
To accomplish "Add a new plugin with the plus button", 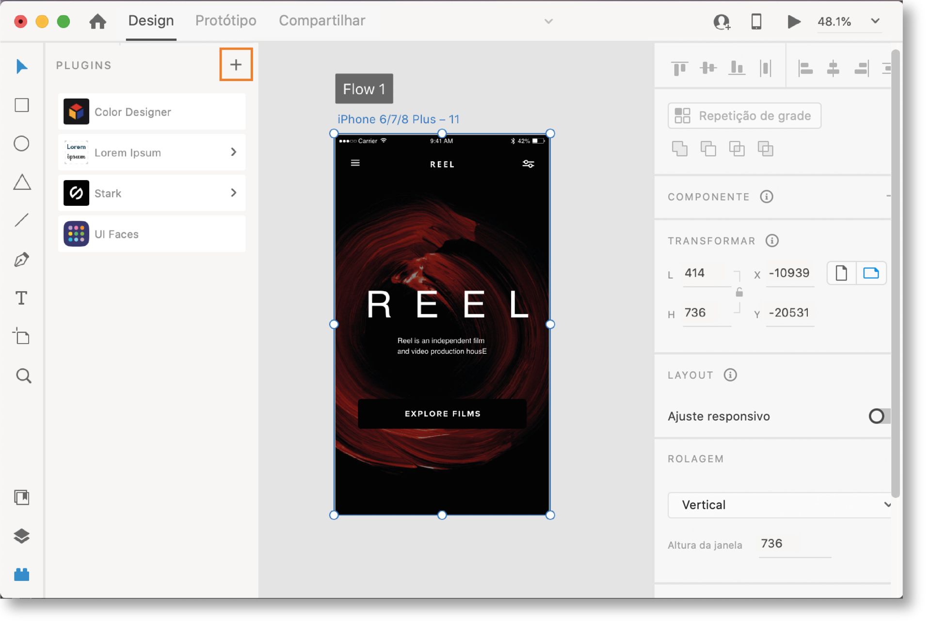I will click(x=236, y=64).
